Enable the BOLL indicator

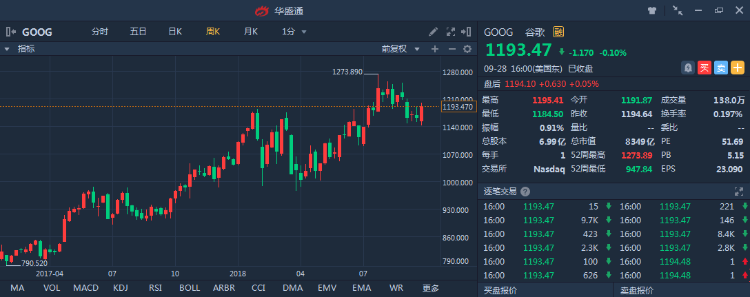tap(190, 288)
